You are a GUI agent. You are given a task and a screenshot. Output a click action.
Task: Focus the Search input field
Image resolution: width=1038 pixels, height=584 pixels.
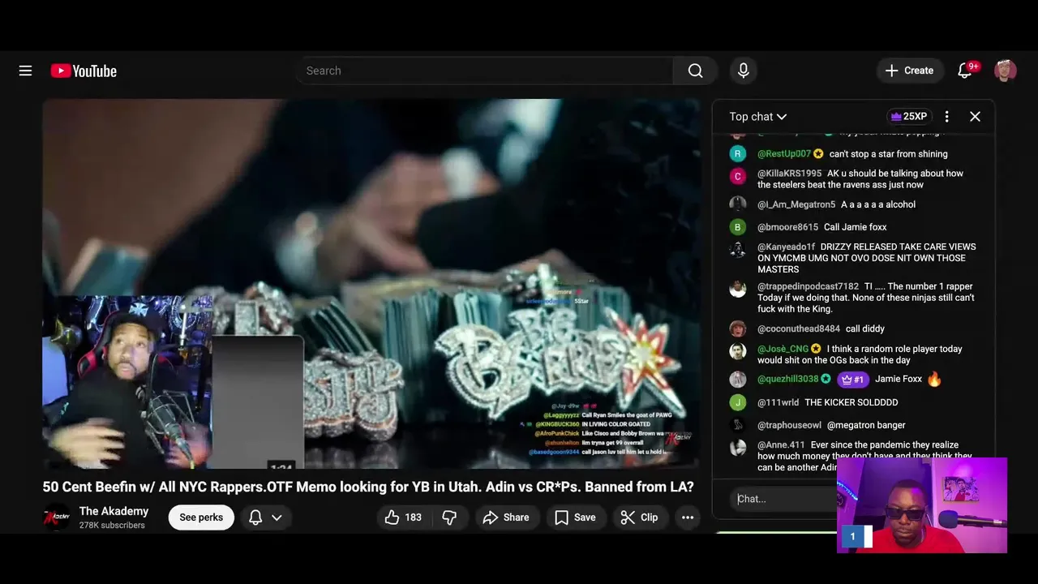coord(484,71)
